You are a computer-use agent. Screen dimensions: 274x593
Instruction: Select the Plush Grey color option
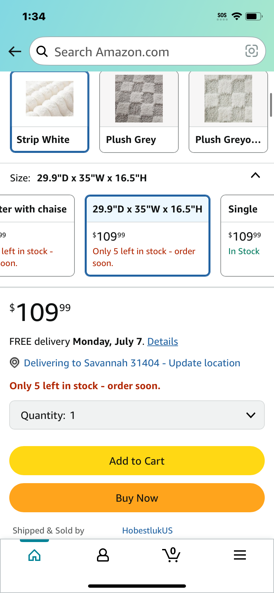pyautogui.click(x=139, y=112)
